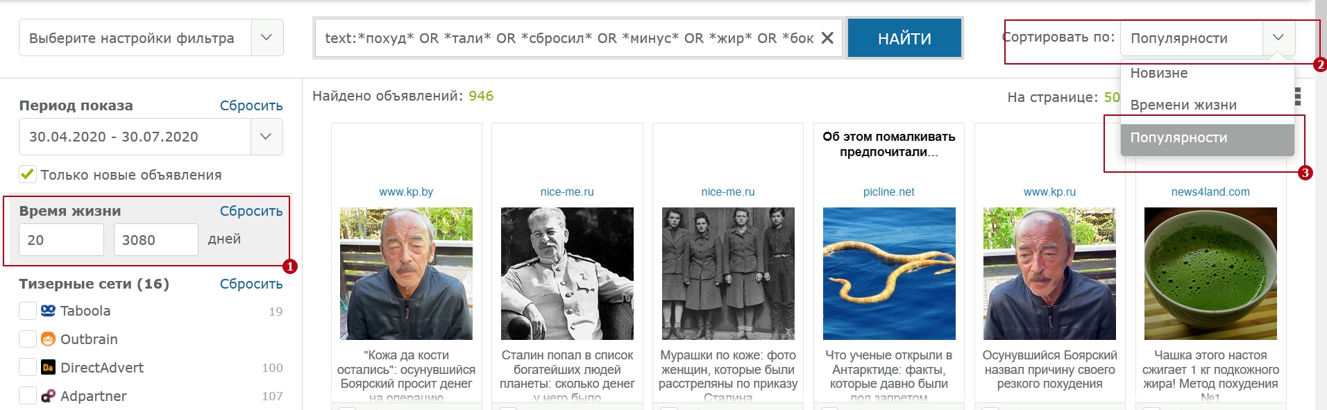The image size is (1327, 410).
Task: Click the НАЙТИ search button
Action: click(904, 38)
